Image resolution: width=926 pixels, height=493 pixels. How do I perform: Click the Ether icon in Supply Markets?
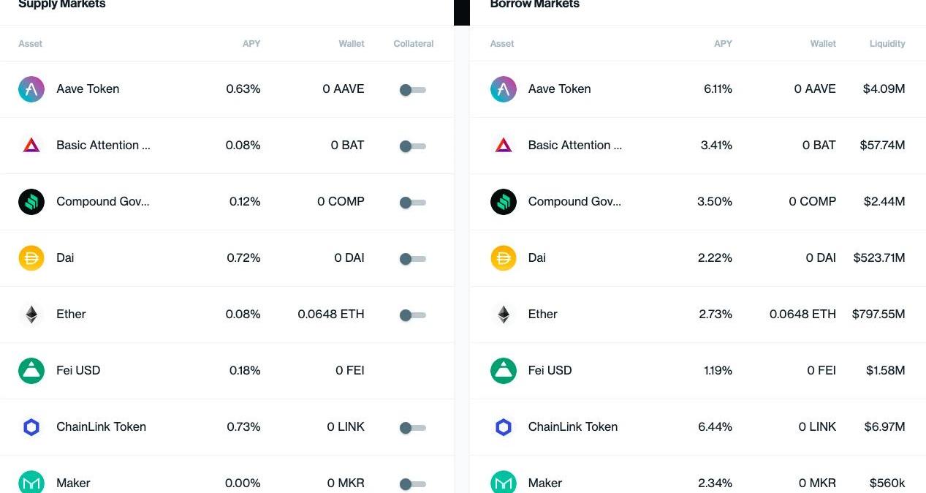pos(31,315)
